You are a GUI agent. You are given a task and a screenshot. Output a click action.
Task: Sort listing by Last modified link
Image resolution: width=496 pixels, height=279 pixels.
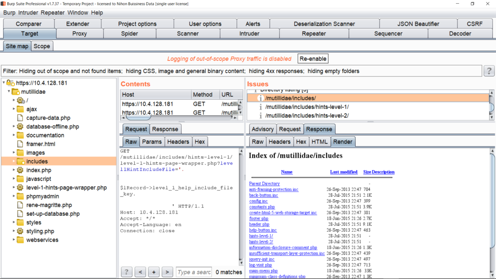[x=344, y=172]
